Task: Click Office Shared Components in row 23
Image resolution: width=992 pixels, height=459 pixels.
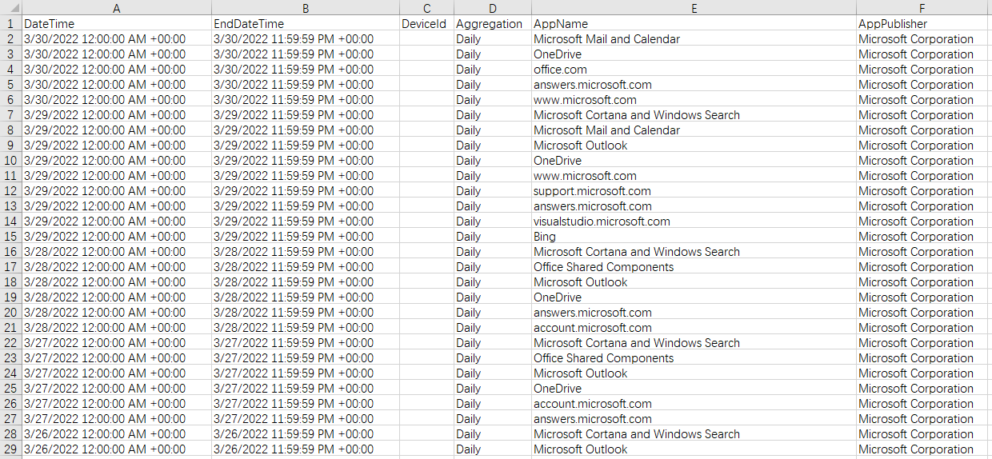Action: click(x=694, y=358)
